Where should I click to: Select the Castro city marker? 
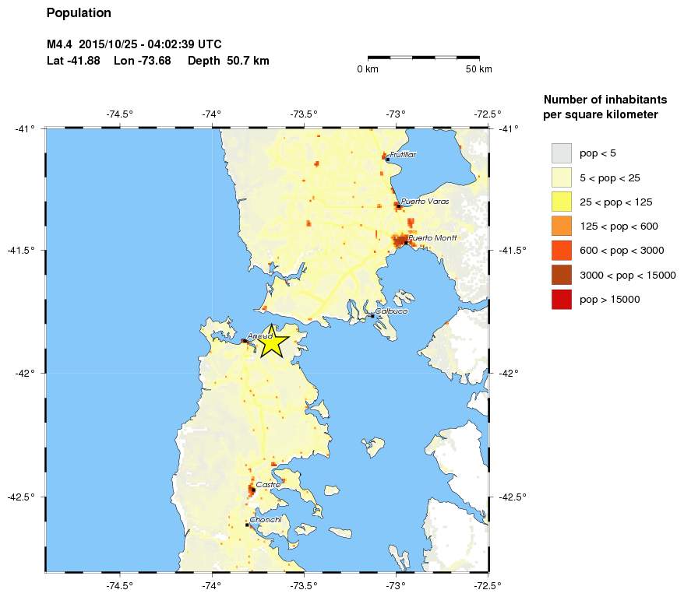click(253, 490)
